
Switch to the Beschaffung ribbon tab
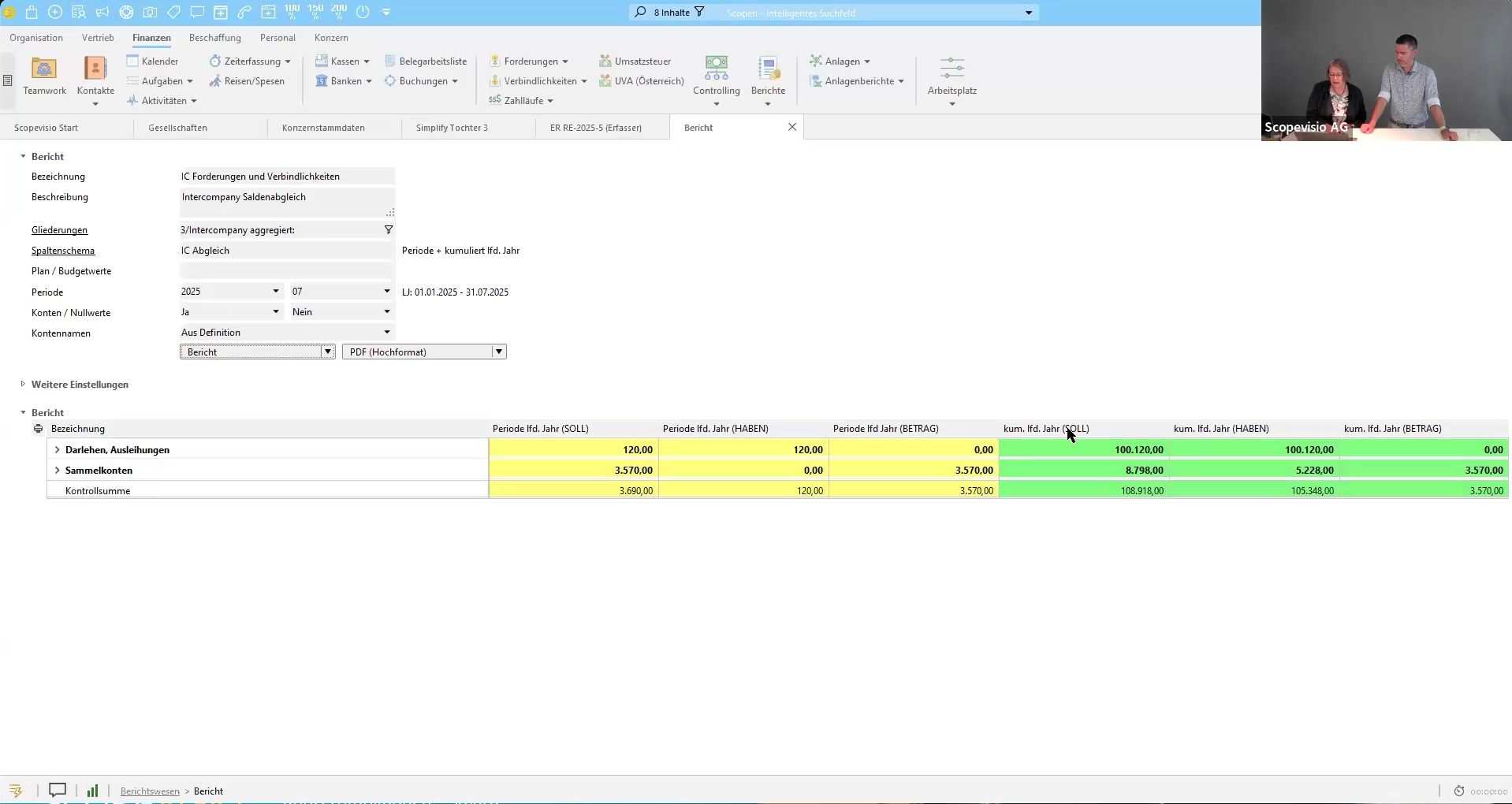click(215, 38)
